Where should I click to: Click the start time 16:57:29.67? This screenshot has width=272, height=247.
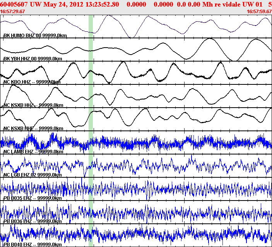click(x=12, y=12)
